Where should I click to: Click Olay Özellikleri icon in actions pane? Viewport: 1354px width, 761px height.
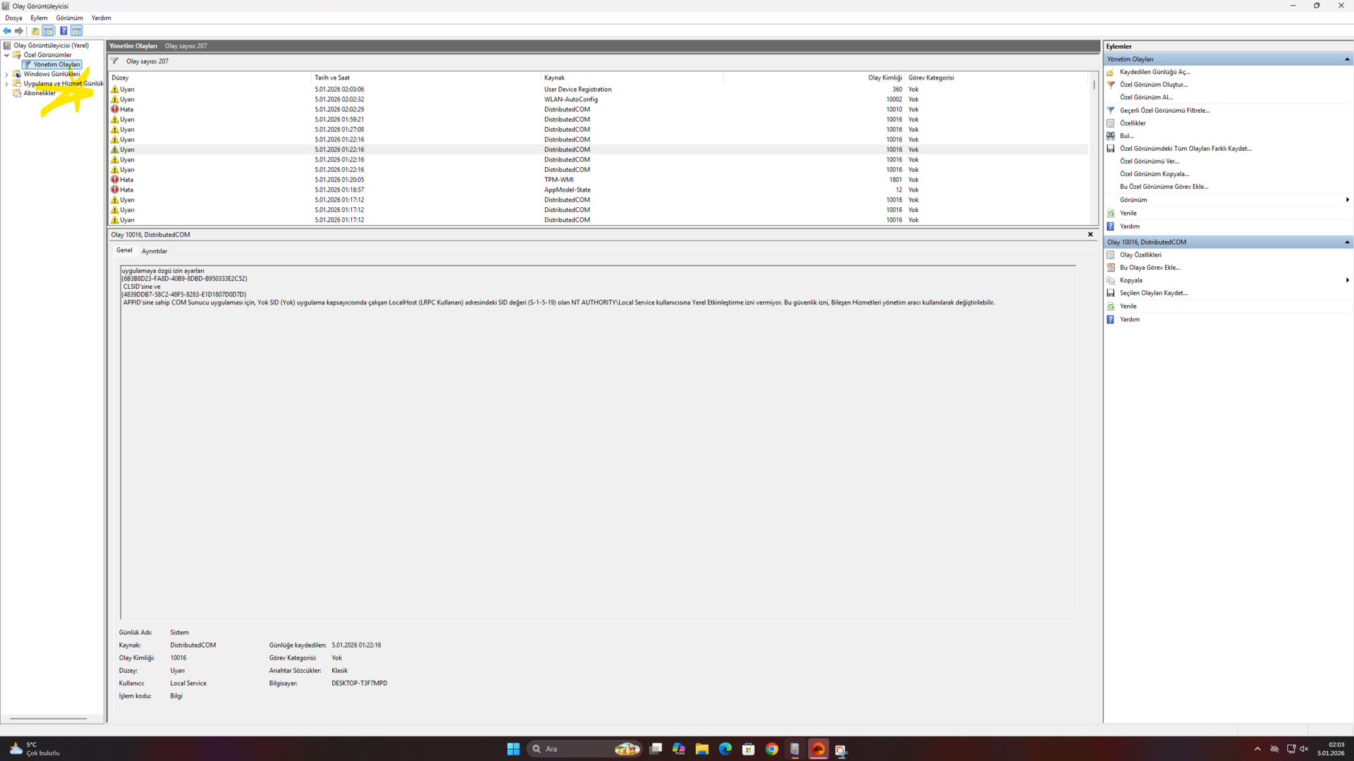(1111, 255)
